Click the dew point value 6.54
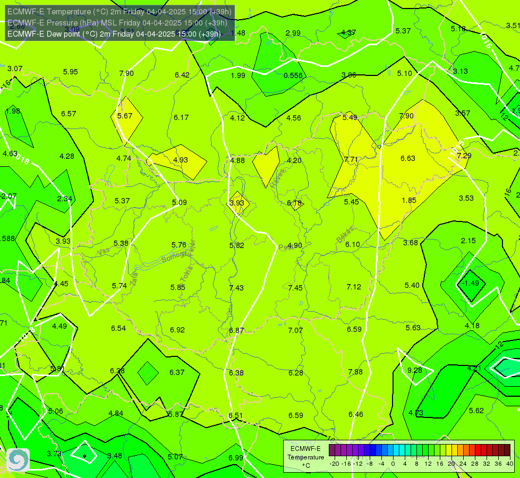The height and width of the screenshot is (478, 520). pos(118,328)
